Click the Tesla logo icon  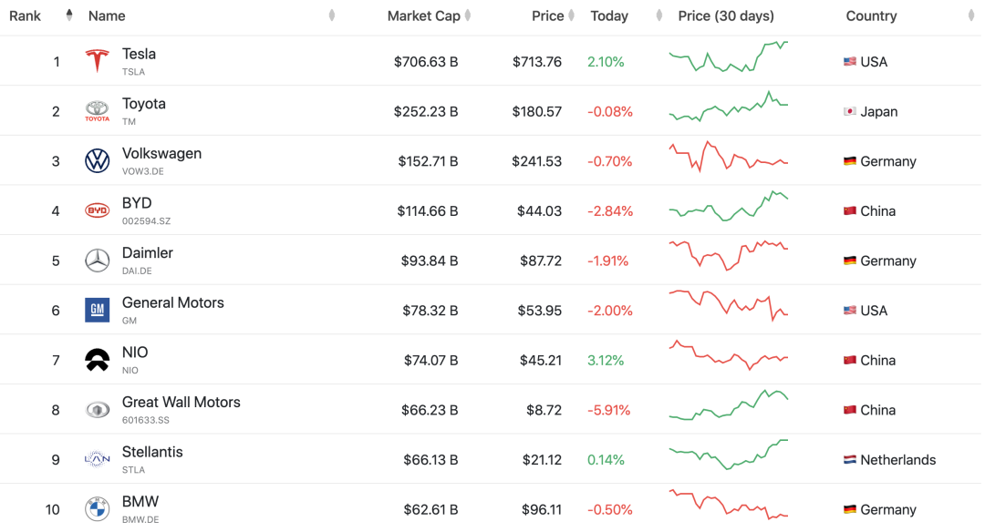(97, 61)
